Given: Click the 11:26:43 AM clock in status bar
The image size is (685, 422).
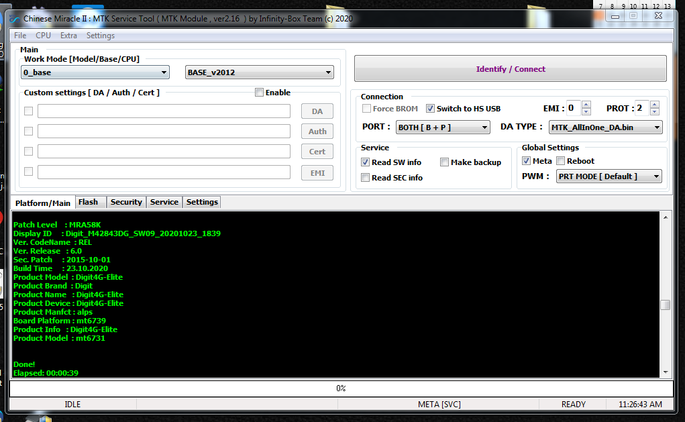Looking at the screenshot, I should [x=640, y=404].
